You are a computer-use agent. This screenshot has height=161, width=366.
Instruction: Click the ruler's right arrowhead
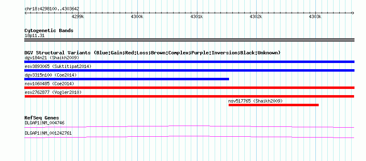pyautogui.click(x=353, y=13)
